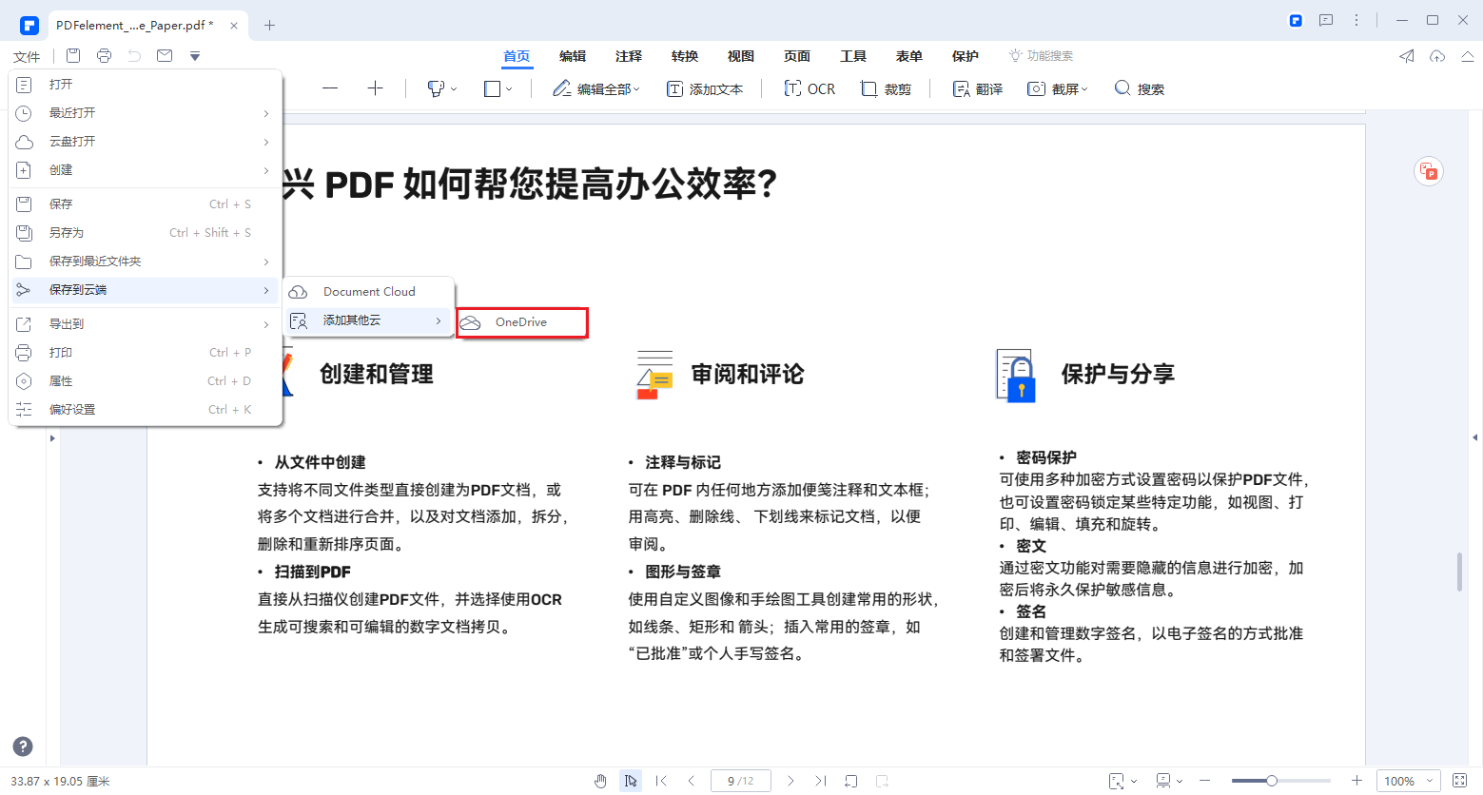Open the Screenshot (截屏) dropdown

pyautogui.click(x=1057, y=88)
